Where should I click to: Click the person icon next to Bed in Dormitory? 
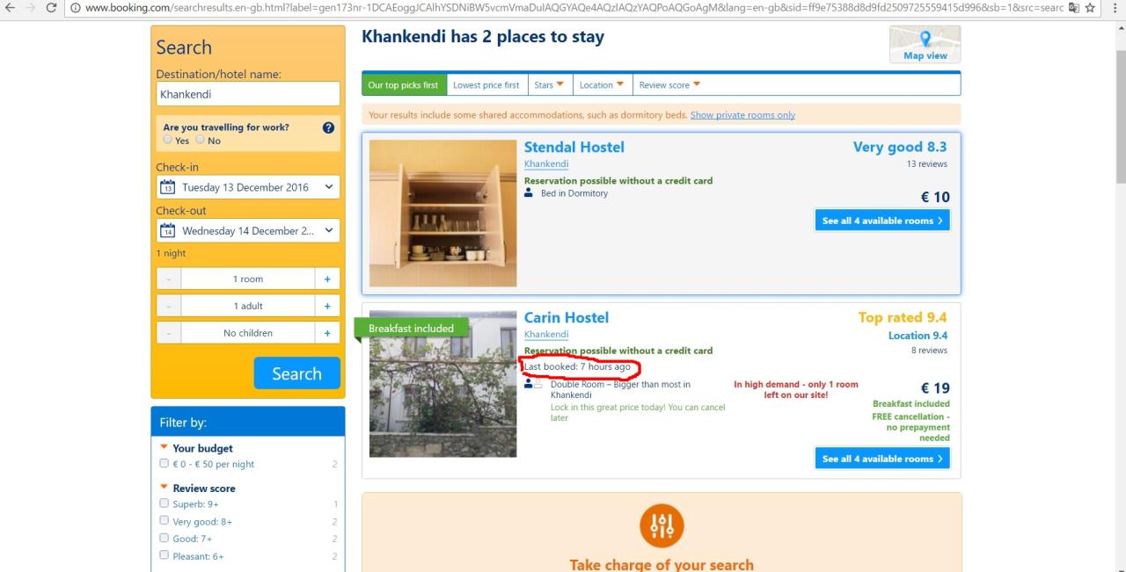pos(529,193)
